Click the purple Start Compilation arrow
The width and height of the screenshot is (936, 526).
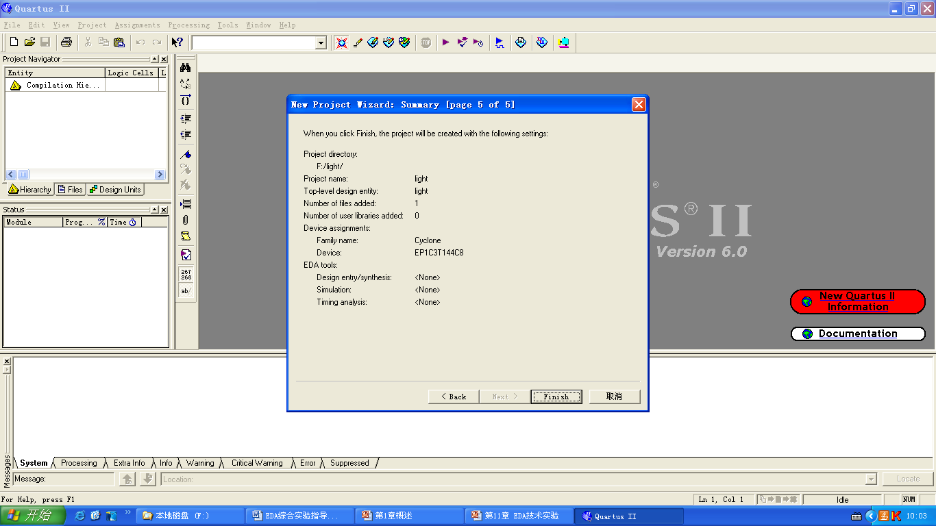446,42
